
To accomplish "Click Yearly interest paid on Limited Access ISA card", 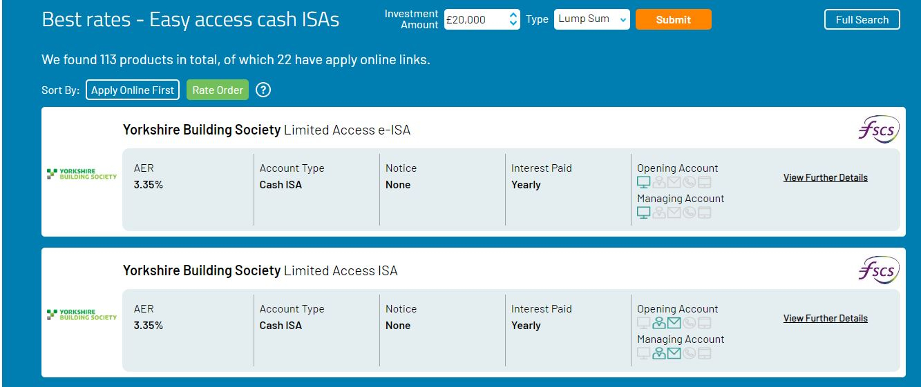I will point(526,326).
